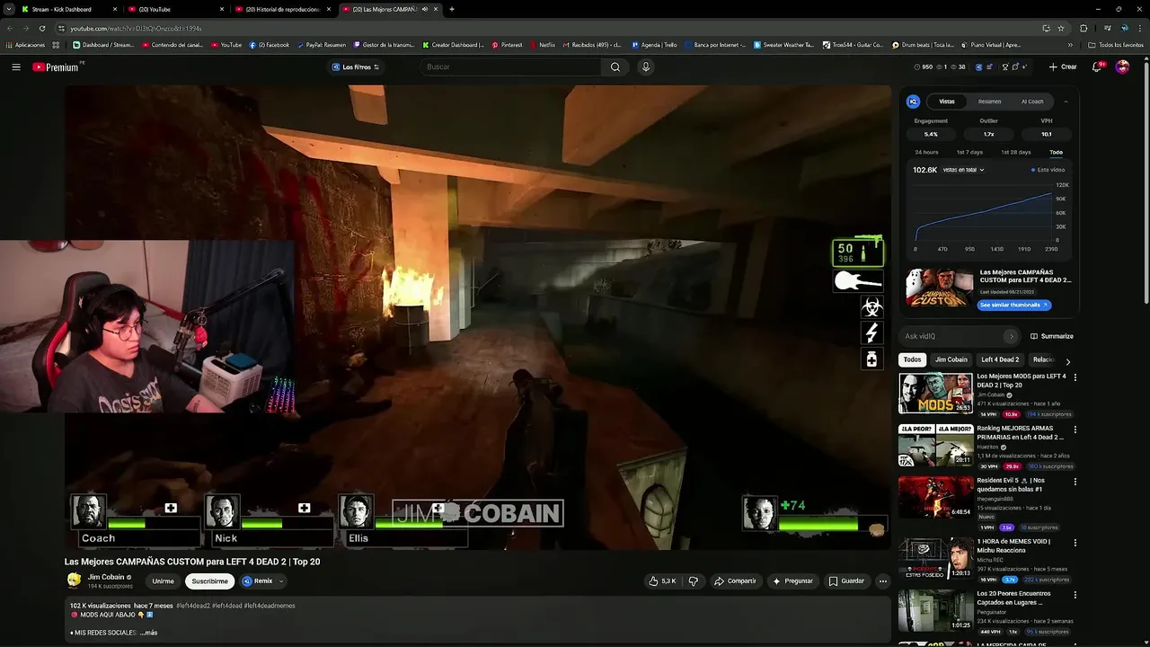Select the AI Coach tab in vidIQ
Viewport: 1150px width, 647px height.
[x=1032, y=102]
